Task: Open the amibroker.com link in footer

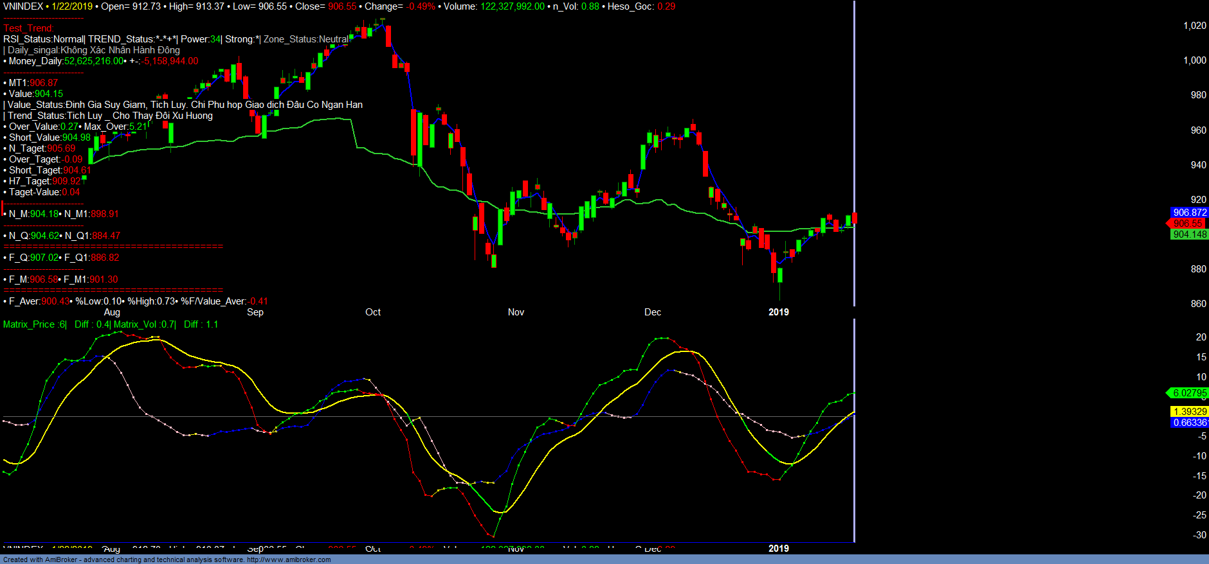Action: [288, 560]
